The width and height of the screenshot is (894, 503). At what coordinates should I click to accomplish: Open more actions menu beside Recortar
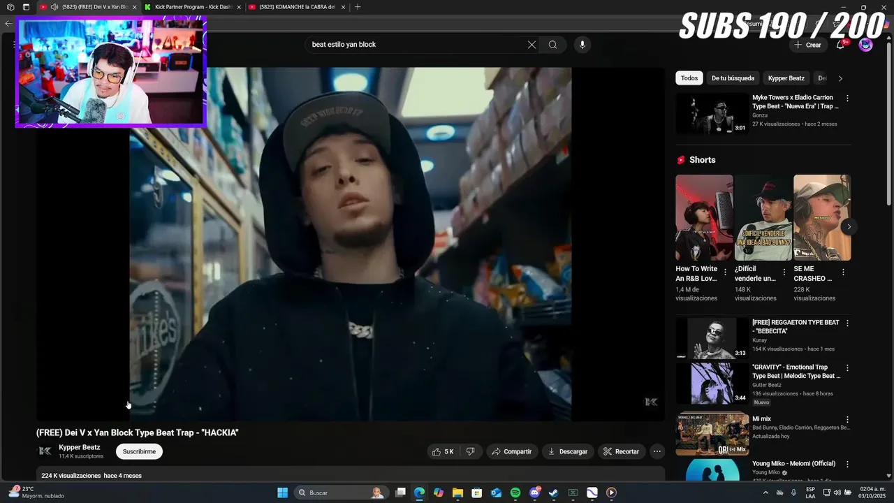pyautogui.click(x=657, y=451)
